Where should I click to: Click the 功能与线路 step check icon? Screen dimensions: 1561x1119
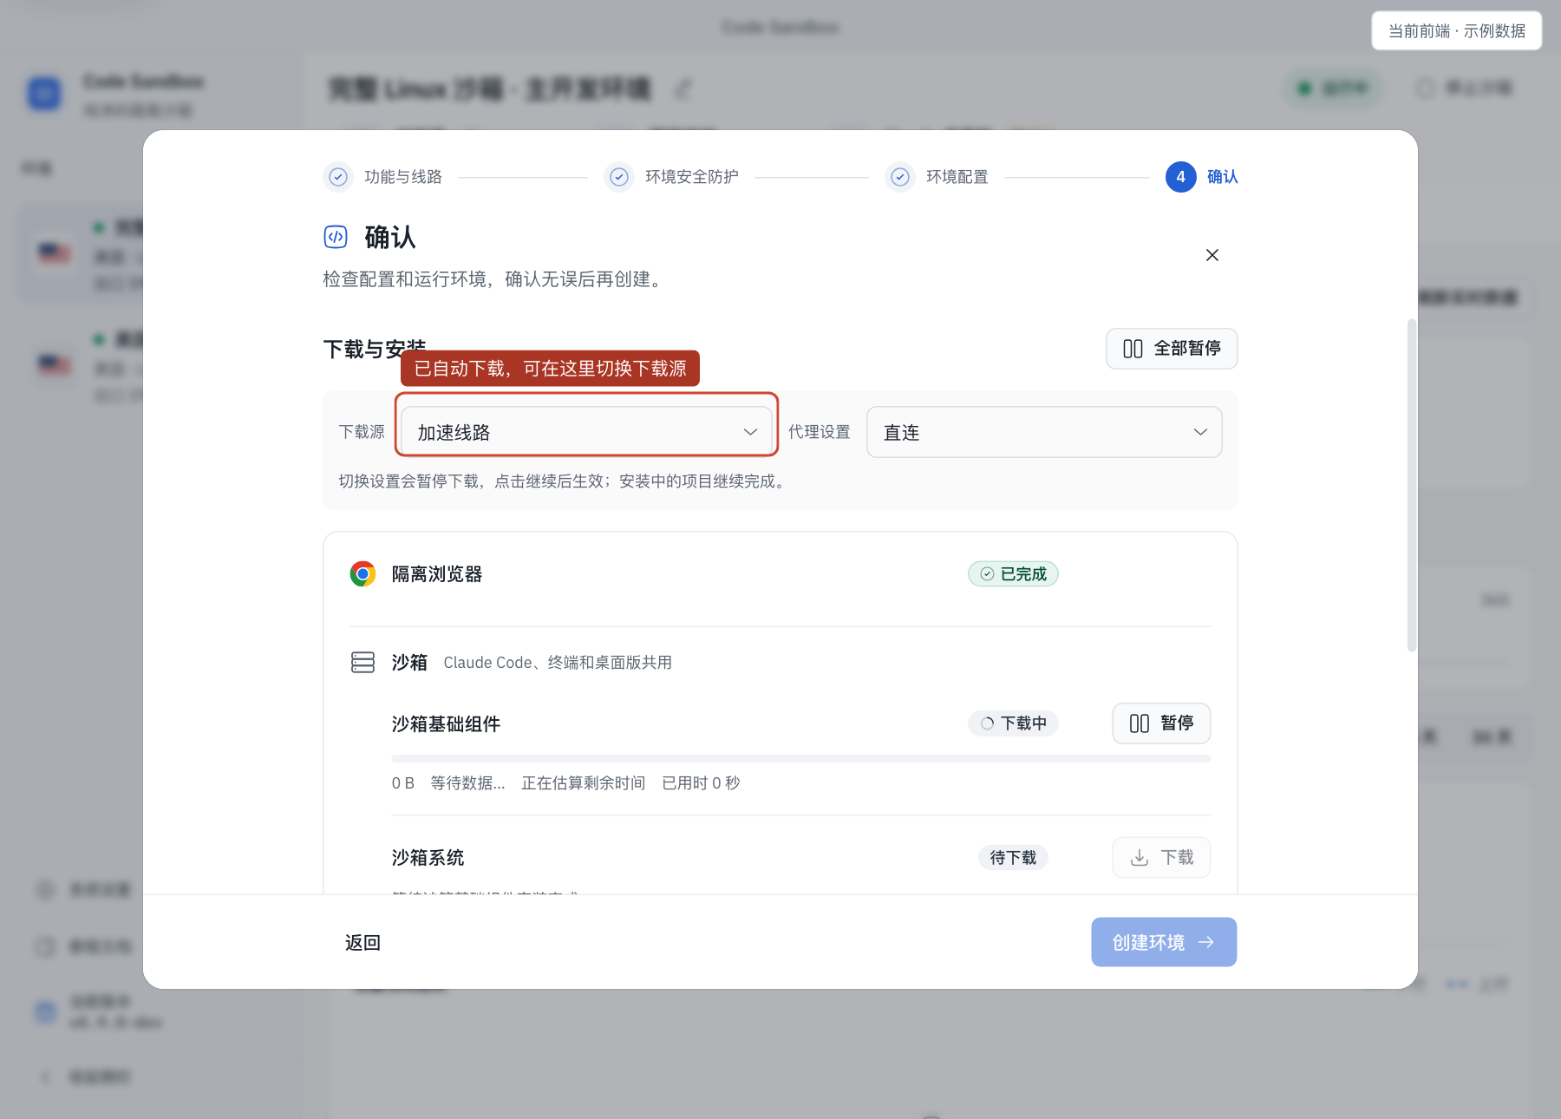tap(338, 177)
